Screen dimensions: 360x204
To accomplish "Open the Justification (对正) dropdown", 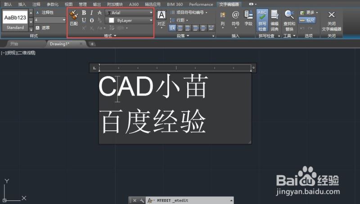I will click(x=162, y=20).
